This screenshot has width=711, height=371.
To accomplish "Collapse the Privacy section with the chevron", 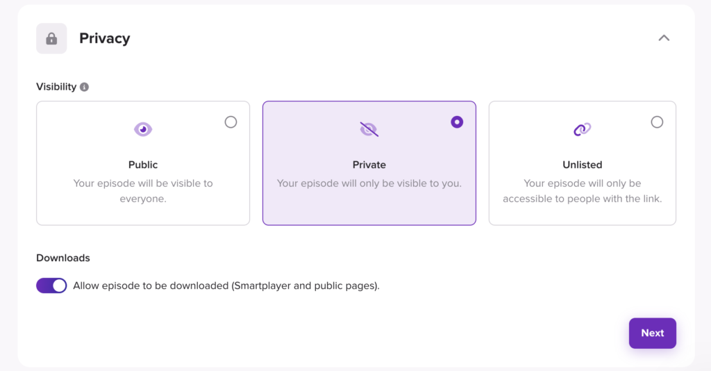I will point(664,38).
